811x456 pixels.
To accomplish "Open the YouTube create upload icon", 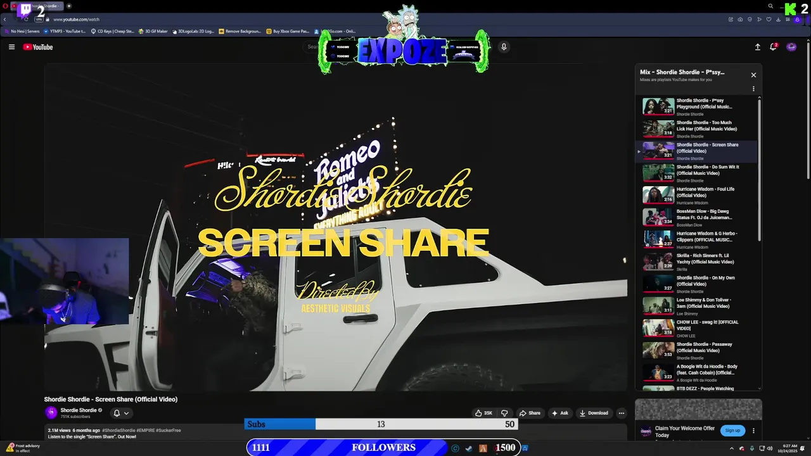I will click(757, 47).
